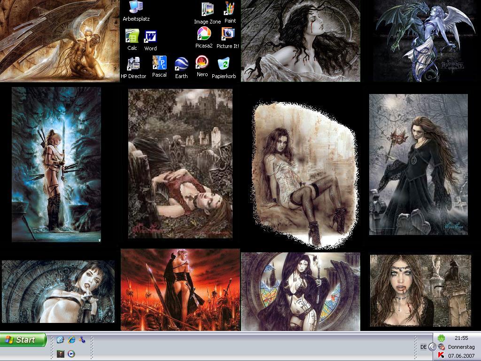Launch Picasa2 from the desktop
The image size is (481, 361).
click(204, 34)
